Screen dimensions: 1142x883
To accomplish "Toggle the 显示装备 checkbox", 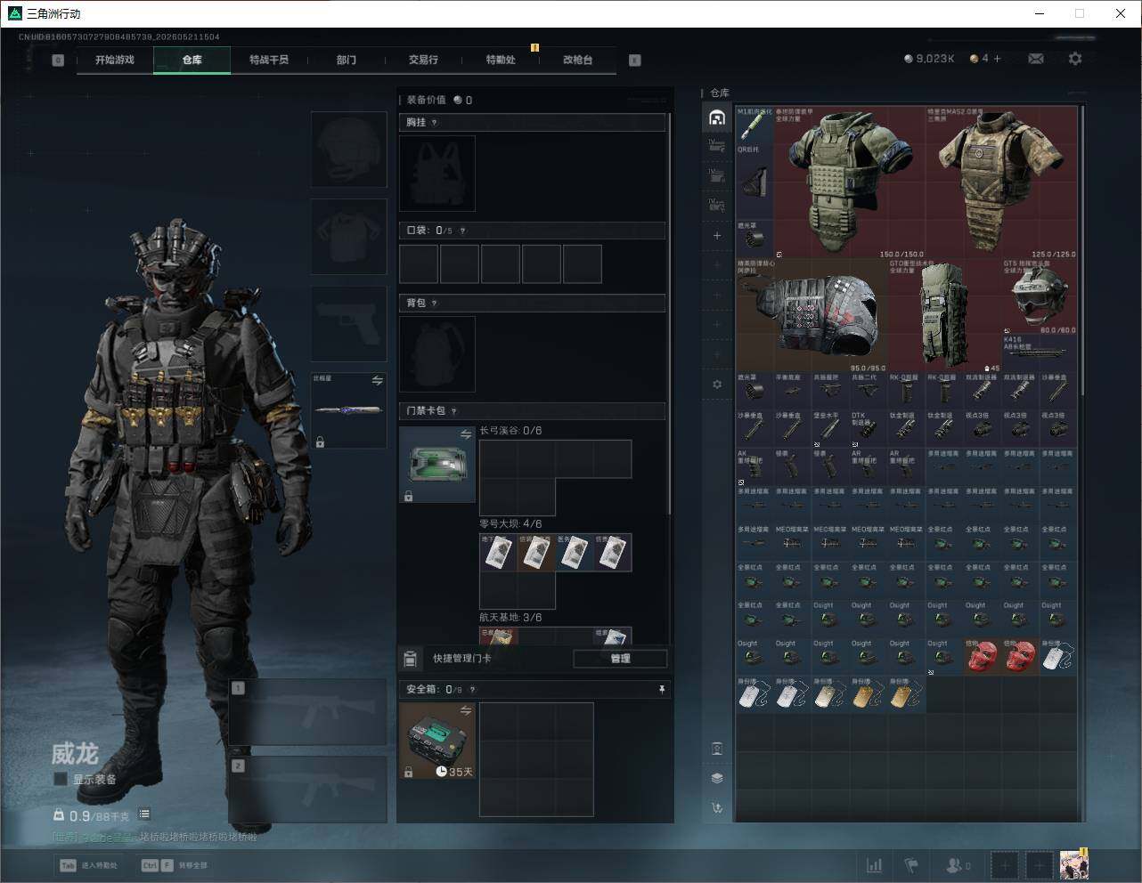I will click(61, 779).
